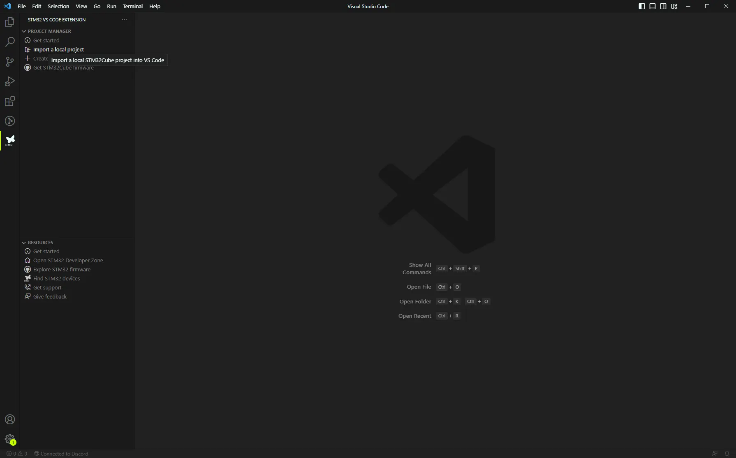Open the Help menu
736x458 pixels.
click(155, 6)
